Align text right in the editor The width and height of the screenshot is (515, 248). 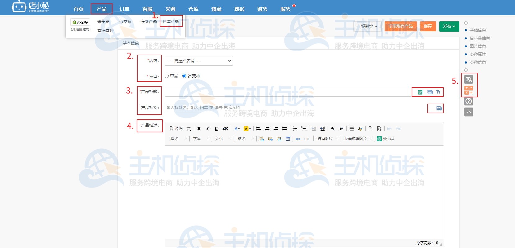pos(276,129)
